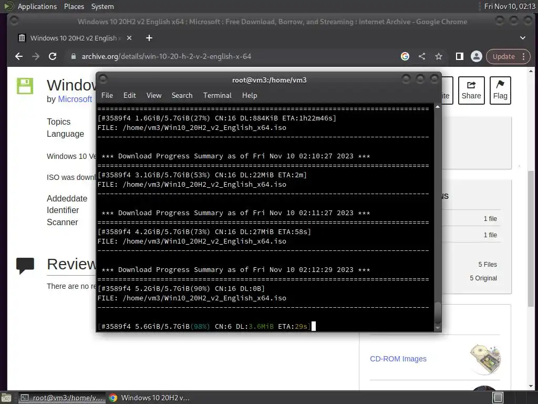Open the terminal View menu
538x404 pixels.
pos(154,95)
